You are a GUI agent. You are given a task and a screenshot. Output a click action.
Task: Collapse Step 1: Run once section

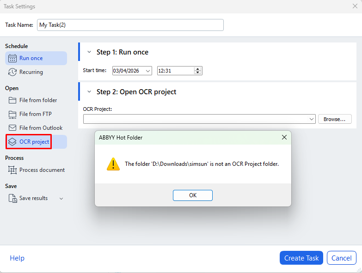point(89,52)
